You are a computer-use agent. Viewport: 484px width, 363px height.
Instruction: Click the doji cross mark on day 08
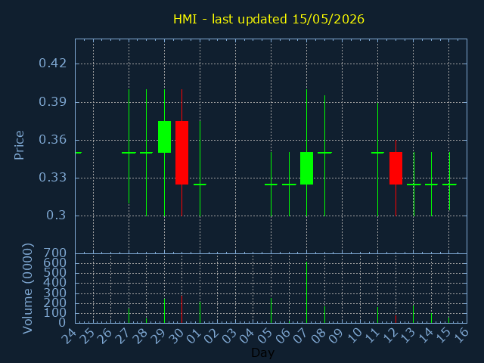coord(324,153)
